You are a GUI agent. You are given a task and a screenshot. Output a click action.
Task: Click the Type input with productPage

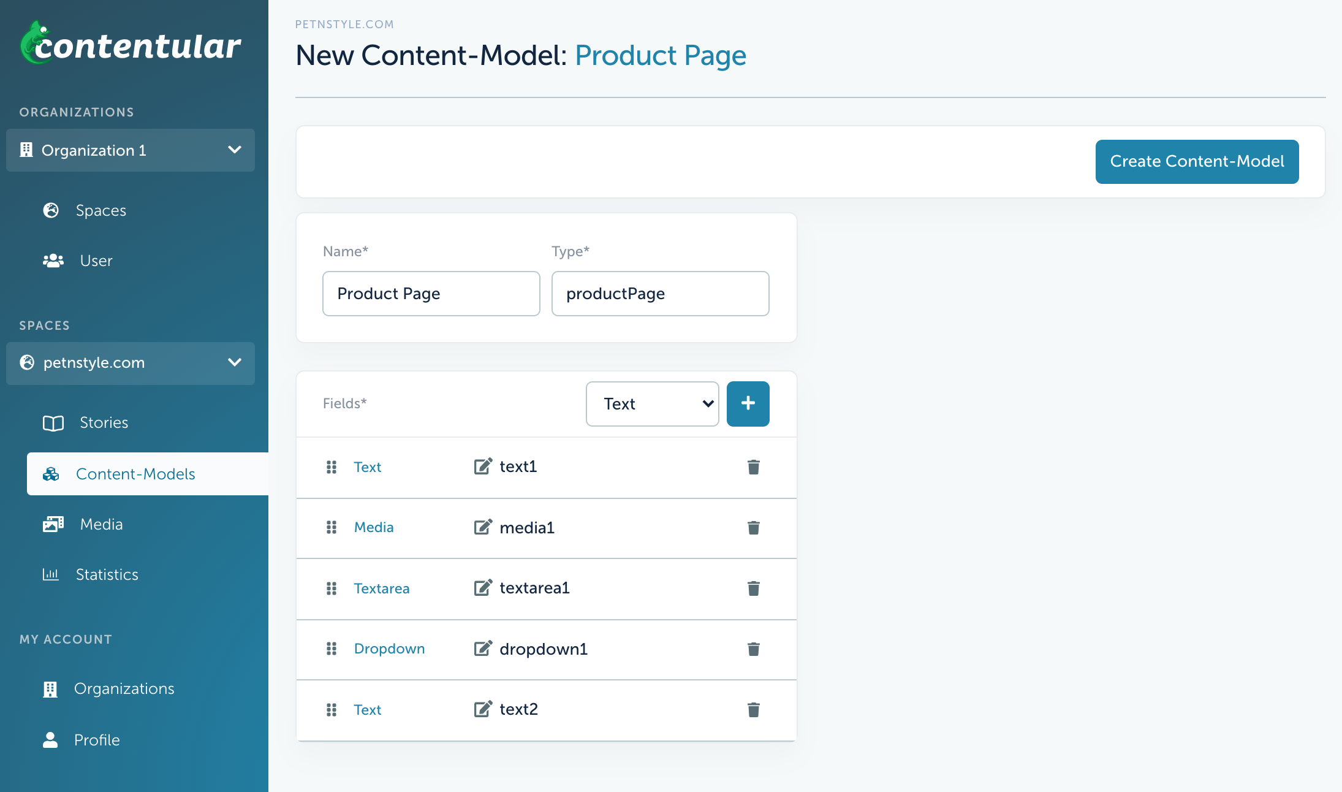pos(661,294)
